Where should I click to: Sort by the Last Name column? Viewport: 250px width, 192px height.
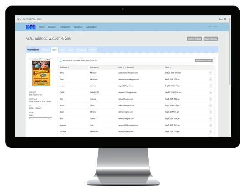(x=95, y=67)
